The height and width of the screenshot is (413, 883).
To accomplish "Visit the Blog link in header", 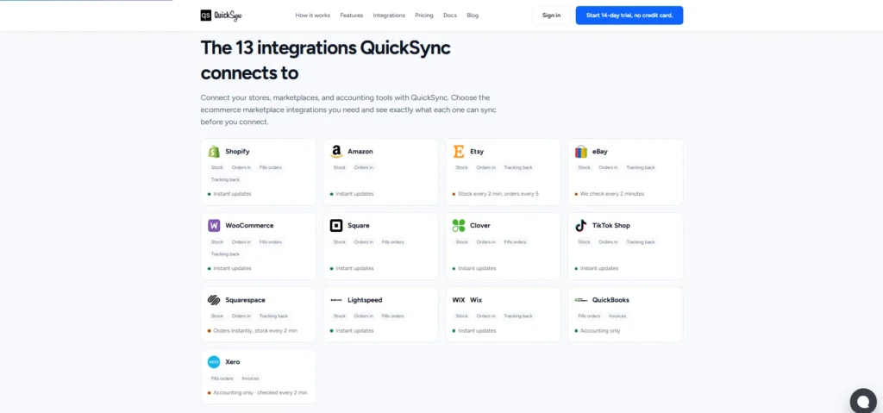I will [473, 16].
